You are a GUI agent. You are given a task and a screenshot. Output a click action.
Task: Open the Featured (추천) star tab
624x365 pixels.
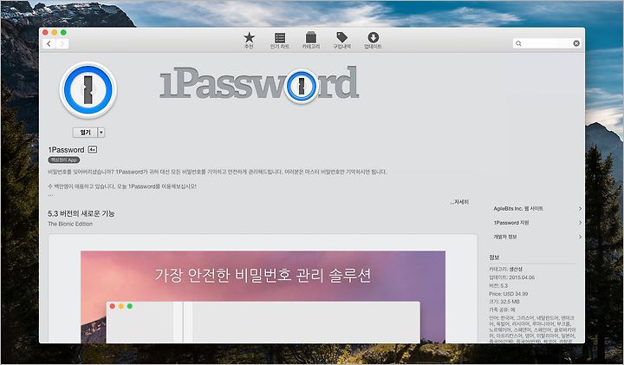click(x=249, y=41)
